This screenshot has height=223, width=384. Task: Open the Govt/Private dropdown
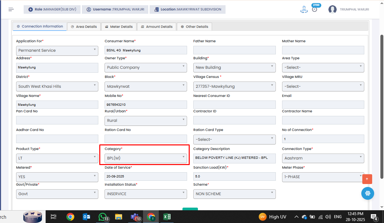[x=57, y=194]
